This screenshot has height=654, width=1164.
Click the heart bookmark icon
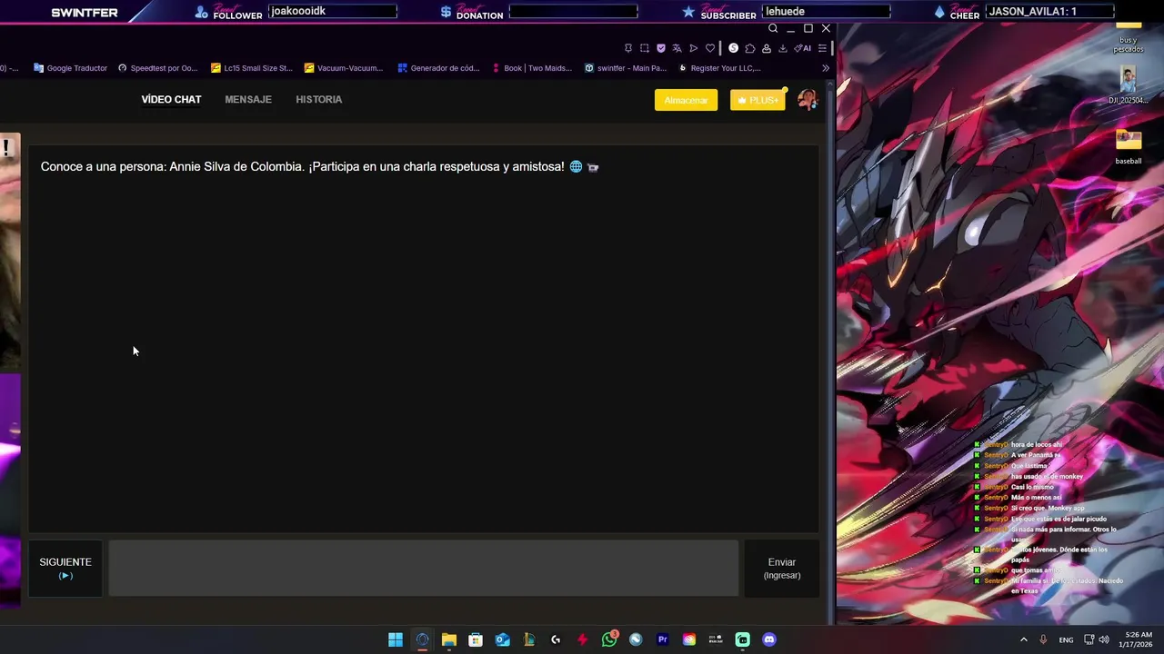click(x=710, y=48)
